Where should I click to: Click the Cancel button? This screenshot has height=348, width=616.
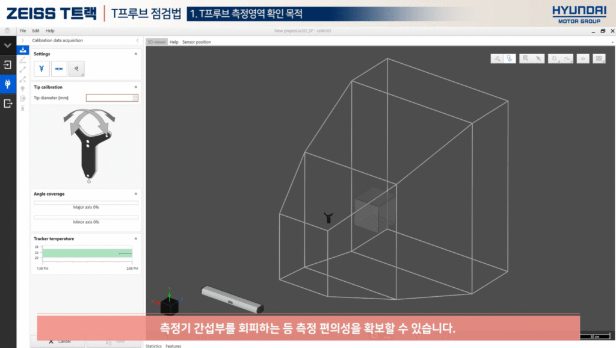click(x=59, y=341)
